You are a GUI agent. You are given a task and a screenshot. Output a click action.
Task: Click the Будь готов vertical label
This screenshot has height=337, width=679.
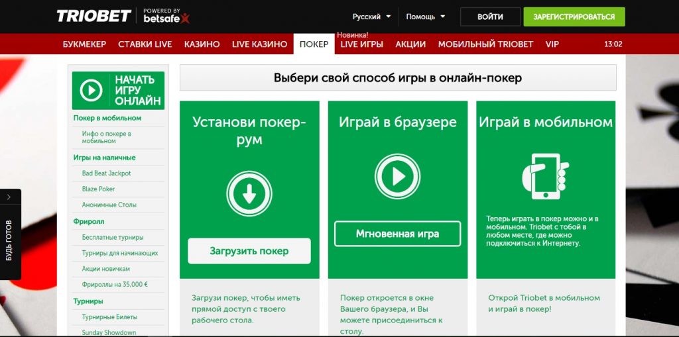tap(9, 240)
